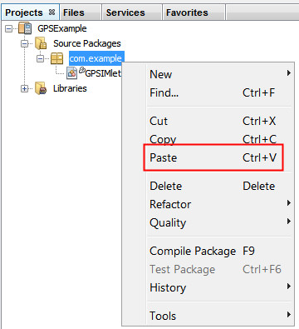The image size is (299, 329).
Task: Choose Cut from the context menu
Action: click(x=220, y=121)
